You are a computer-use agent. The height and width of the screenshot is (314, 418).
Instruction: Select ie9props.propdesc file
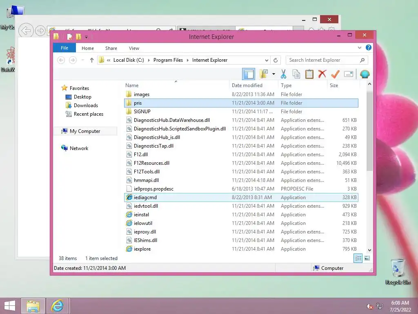tap(241, 189)
